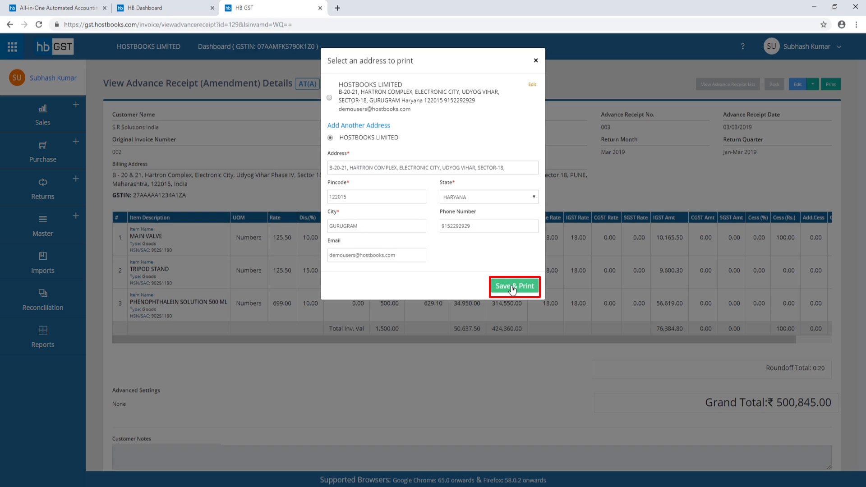
Task: Select the first HOSTBOOKS LIMITED address radio
Action: click(x=329, y=97)
